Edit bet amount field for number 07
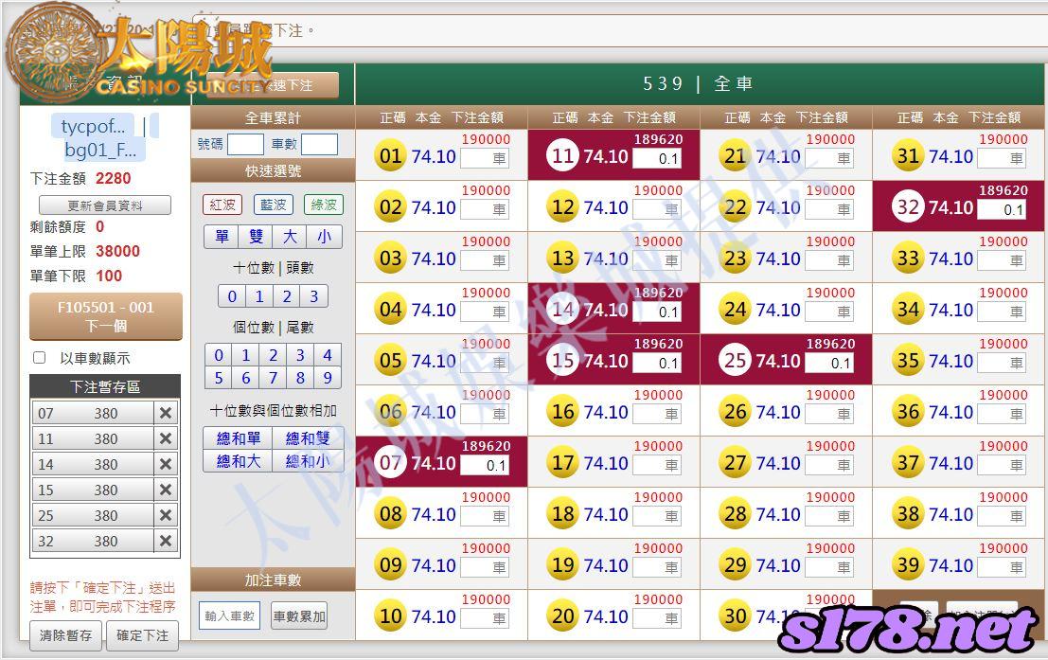This screenshot has width=1048, height=660. 485,466
